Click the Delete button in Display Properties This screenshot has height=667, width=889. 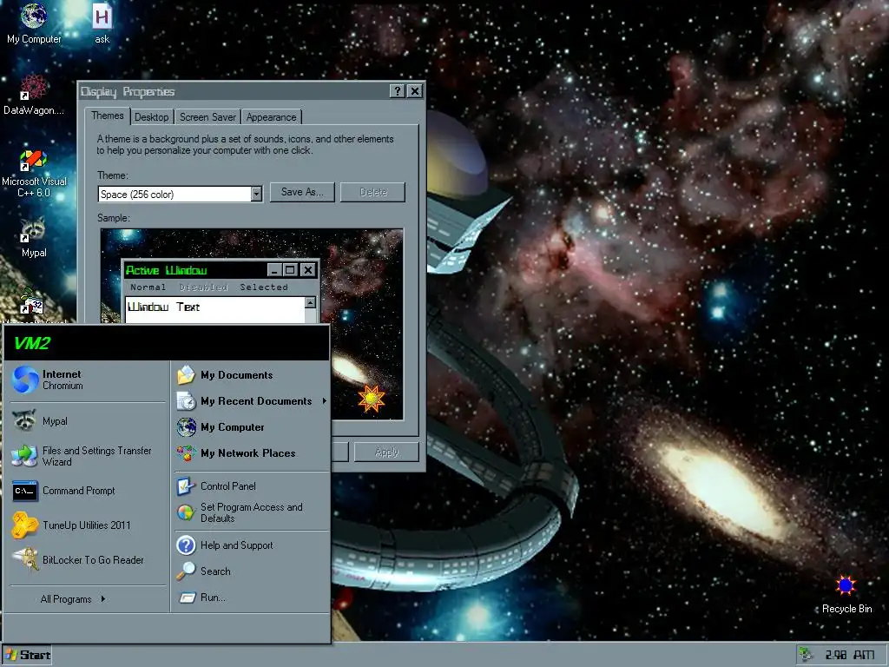(372, 192)
